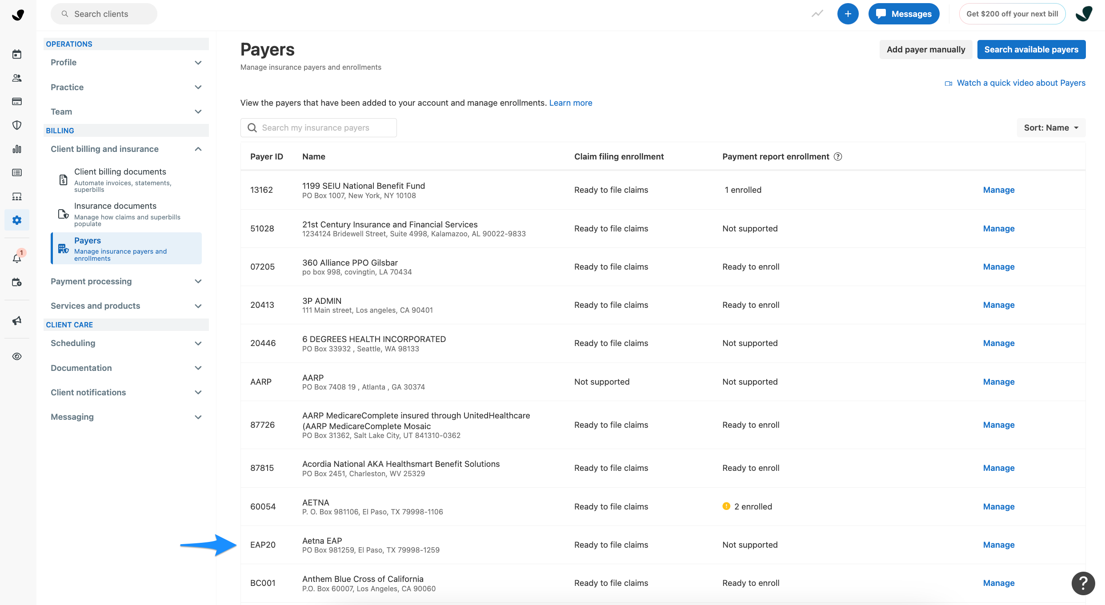
Task: Open the clients people icon
Action: pos(17,78)
